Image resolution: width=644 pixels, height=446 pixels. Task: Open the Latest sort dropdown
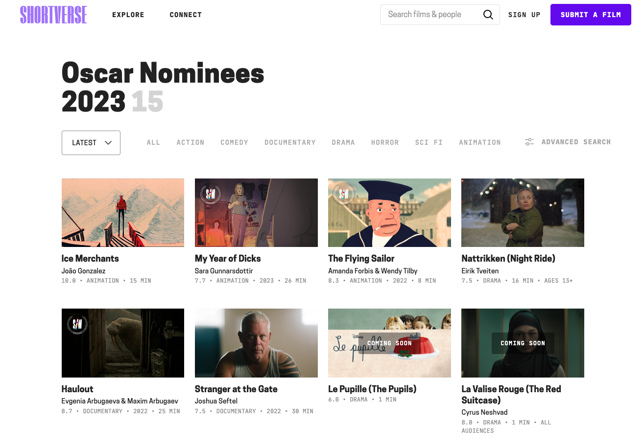coord(91,143)
